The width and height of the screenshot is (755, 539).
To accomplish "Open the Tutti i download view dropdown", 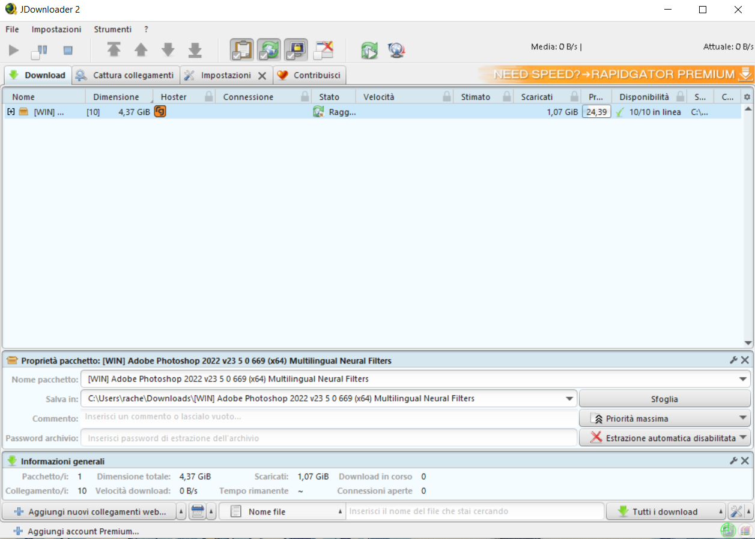I will tap(666, 512).
